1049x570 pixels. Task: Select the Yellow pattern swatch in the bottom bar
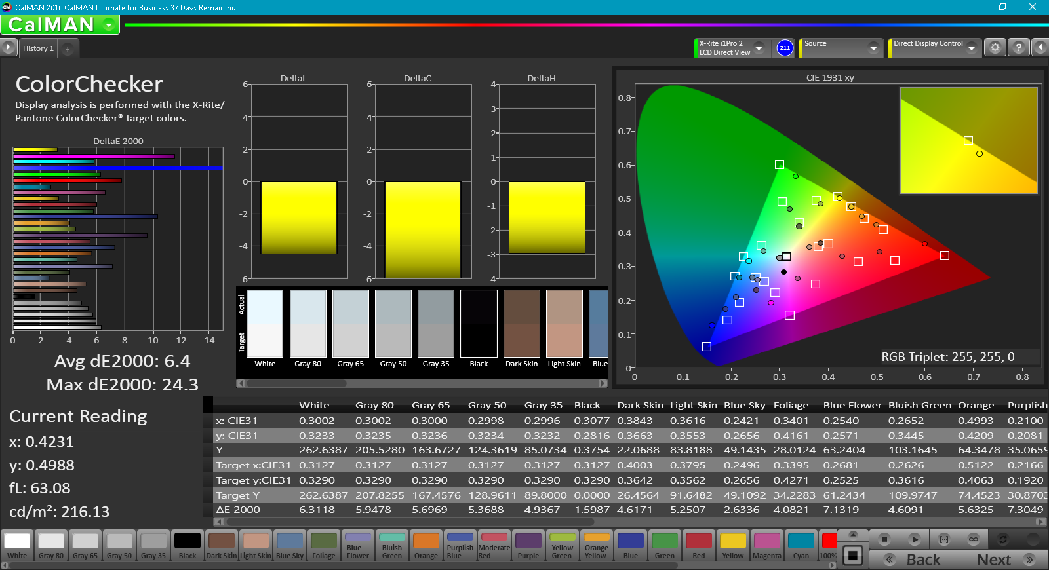733,545
